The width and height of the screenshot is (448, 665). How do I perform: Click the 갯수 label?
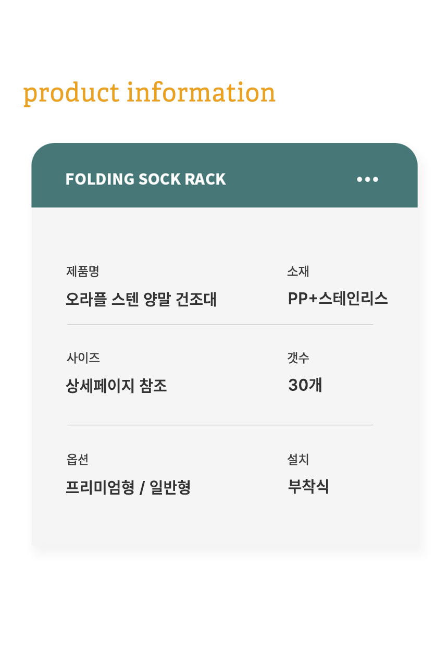[x=298, y=358]
